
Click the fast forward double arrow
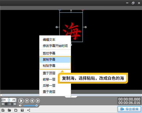click(15, 104)
